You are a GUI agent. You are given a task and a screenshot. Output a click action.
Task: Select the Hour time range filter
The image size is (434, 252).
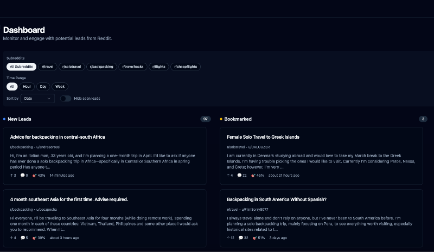(x=27, y=87)
